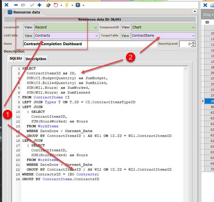Viewport: 214px width, 202px height.
Task: Click the View button next to ComponentID
Action: [126, 27]
